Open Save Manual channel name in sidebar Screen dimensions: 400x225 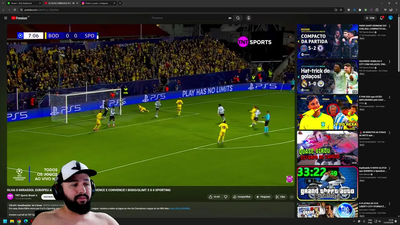click(x=364, y=174)
